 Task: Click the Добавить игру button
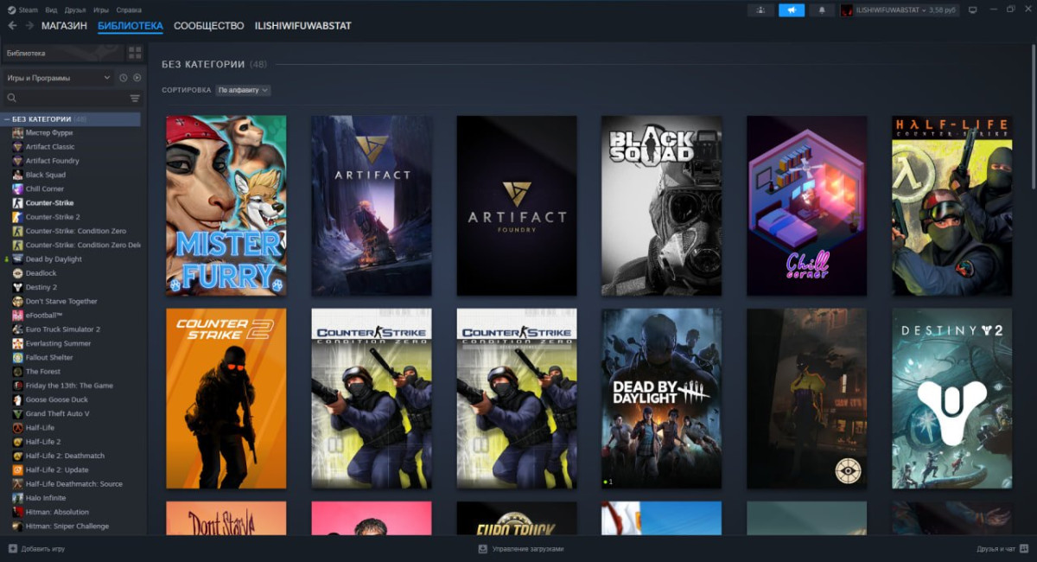pos(36,549)
